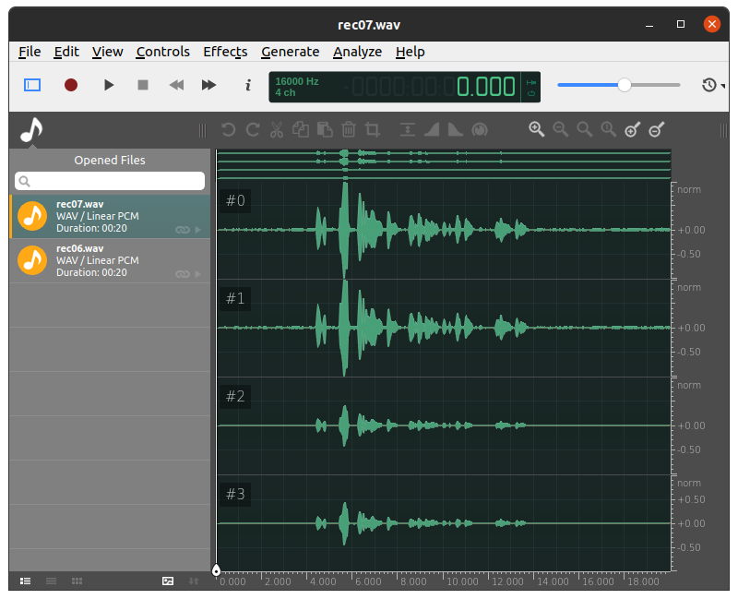738x599 pixels.
Task: Switch file list to compact lines view
Action: [x=52, y=581]
